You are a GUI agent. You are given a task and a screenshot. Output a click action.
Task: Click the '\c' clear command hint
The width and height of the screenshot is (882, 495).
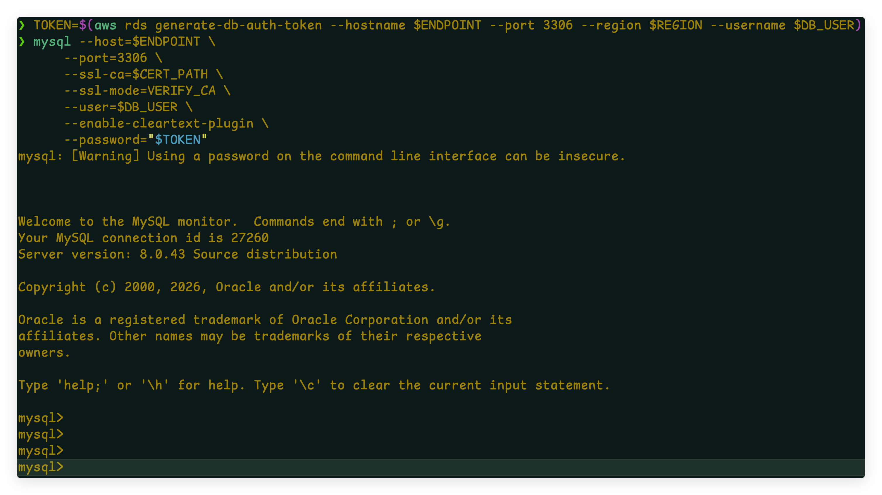click(x=307, y=385)
